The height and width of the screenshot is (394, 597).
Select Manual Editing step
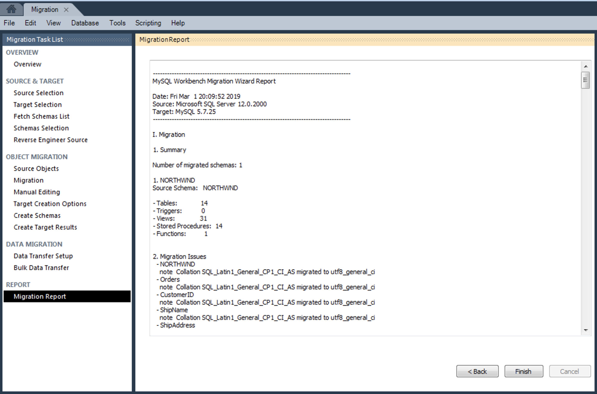[x=37, y=192]
